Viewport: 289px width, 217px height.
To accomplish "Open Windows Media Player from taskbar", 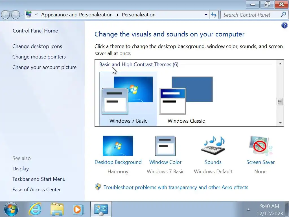I will [78, 209].
